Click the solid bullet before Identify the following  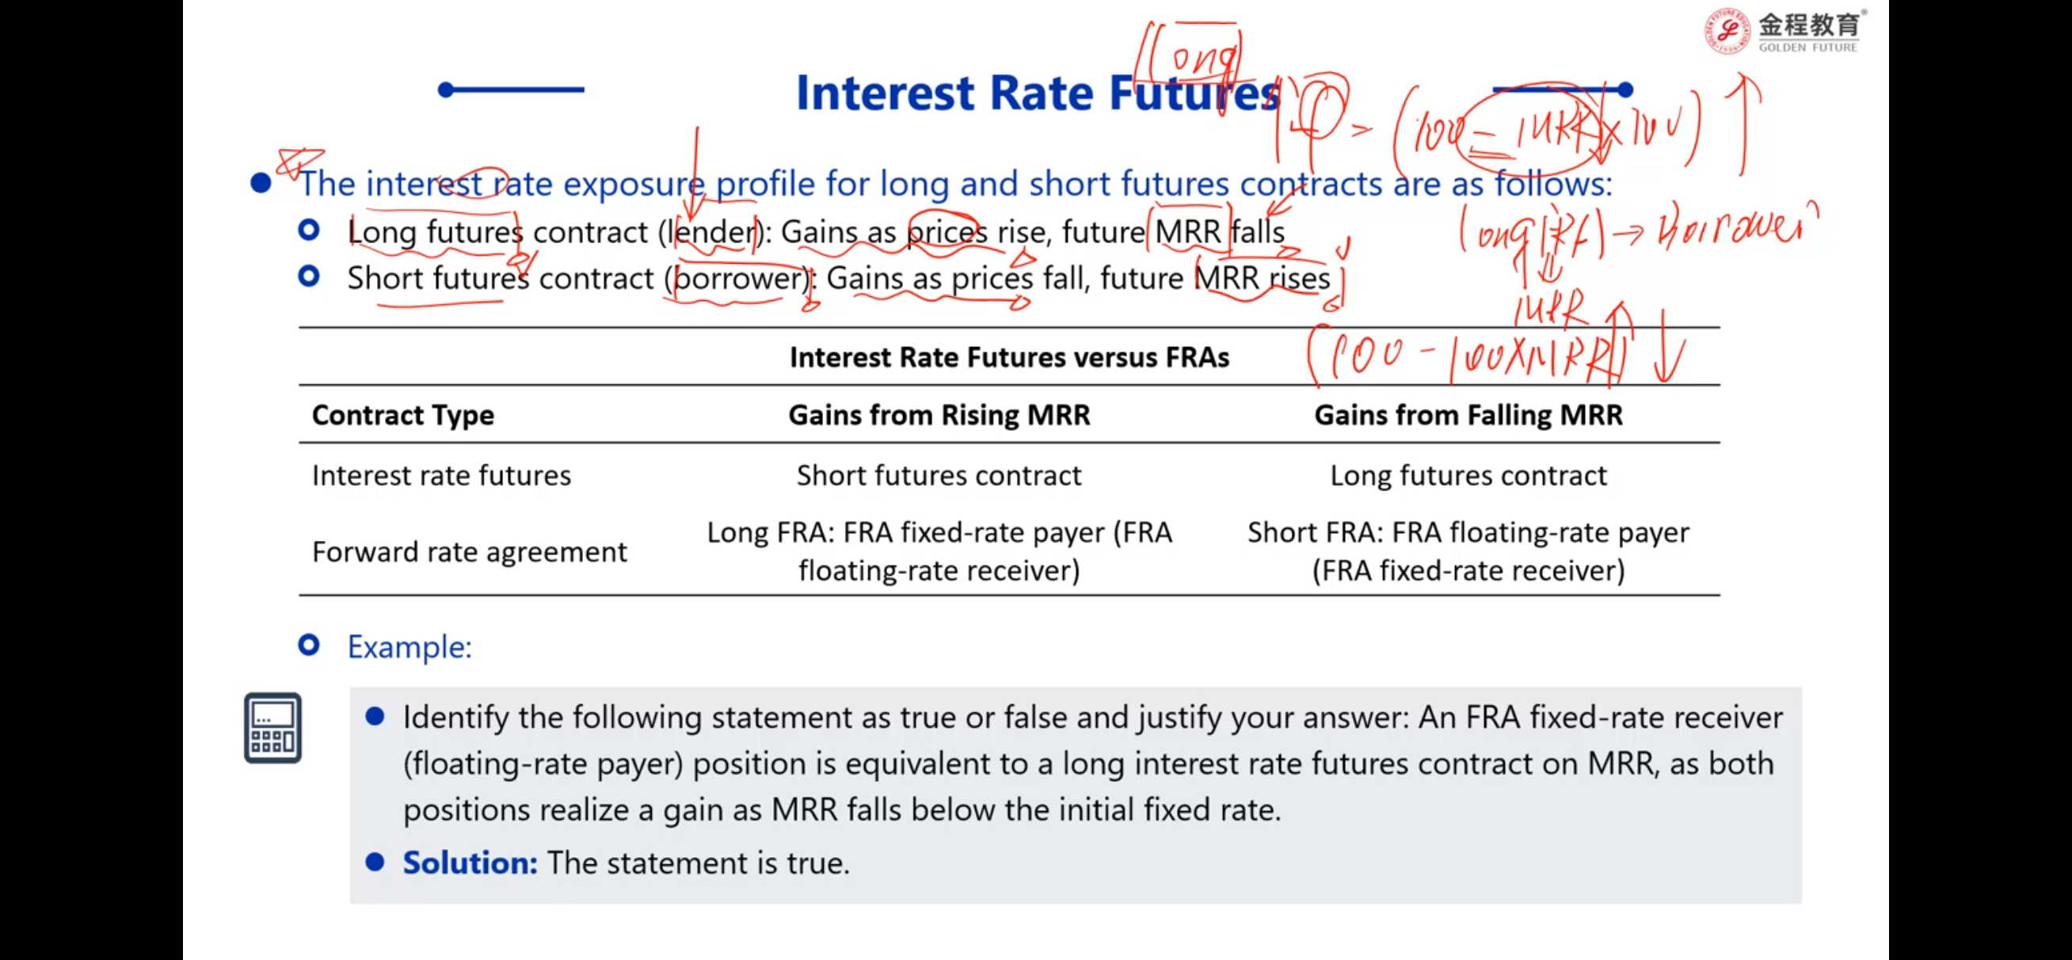(375, 716)
